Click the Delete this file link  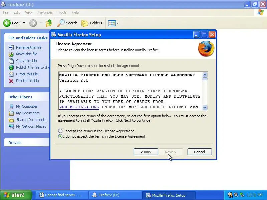click(27, 81)
